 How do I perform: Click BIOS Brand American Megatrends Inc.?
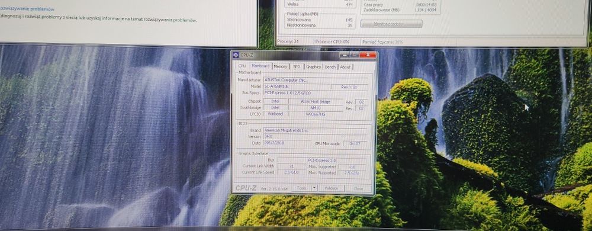(x=315, y=130)
